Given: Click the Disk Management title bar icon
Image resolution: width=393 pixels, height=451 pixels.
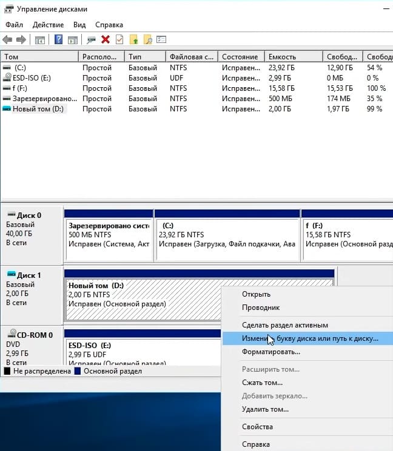Looking at the screenshot, I should pyautogui.click(x=9, y=9).
